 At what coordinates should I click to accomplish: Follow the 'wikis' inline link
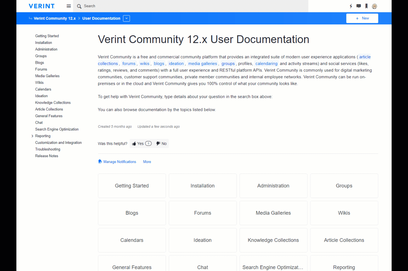(145, 64)
